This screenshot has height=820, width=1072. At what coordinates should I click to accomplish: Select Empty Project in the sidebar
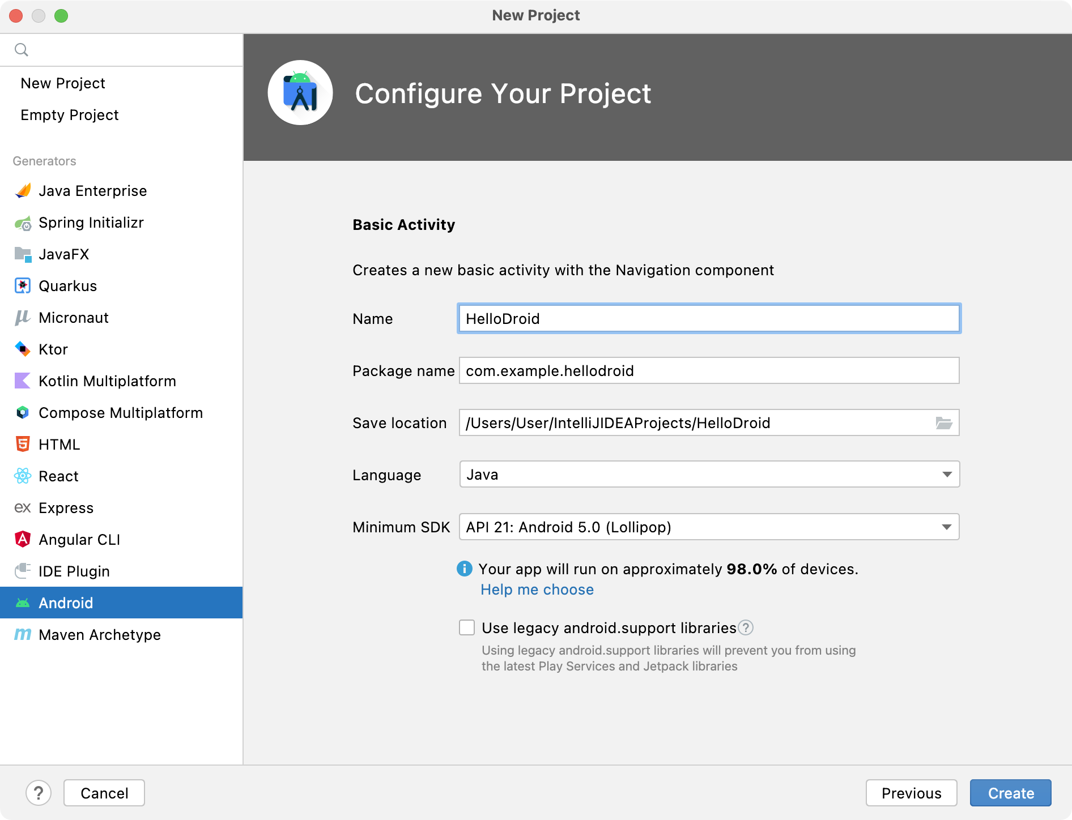[x=121, y=115]
